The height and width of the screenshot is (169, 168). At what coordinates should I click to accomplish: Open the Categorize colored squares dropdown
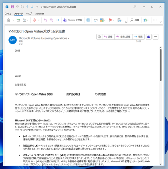point(103,20)
